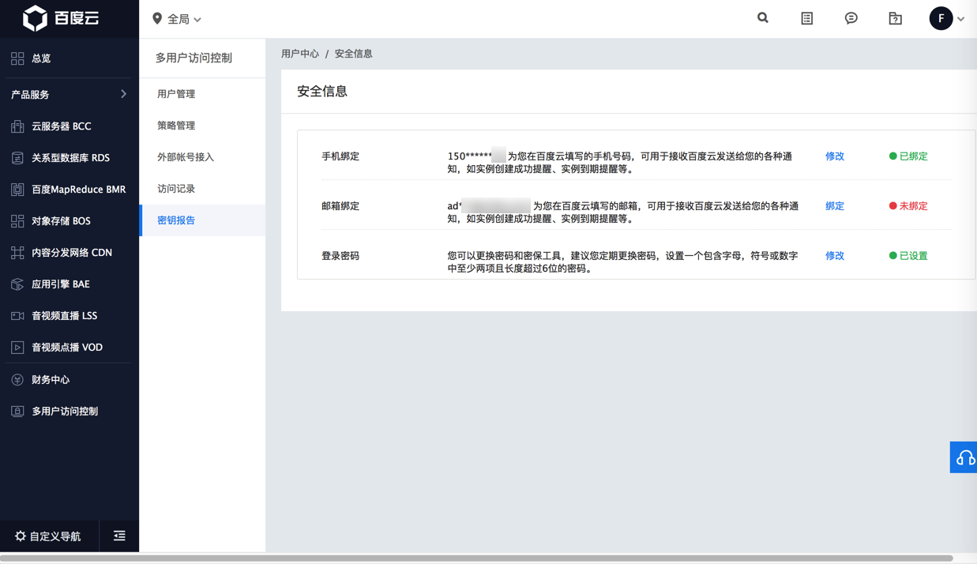Click the 百度MapReduce BMR icon
The height and width of the screenshot is (564, 977).
(17, 190)
